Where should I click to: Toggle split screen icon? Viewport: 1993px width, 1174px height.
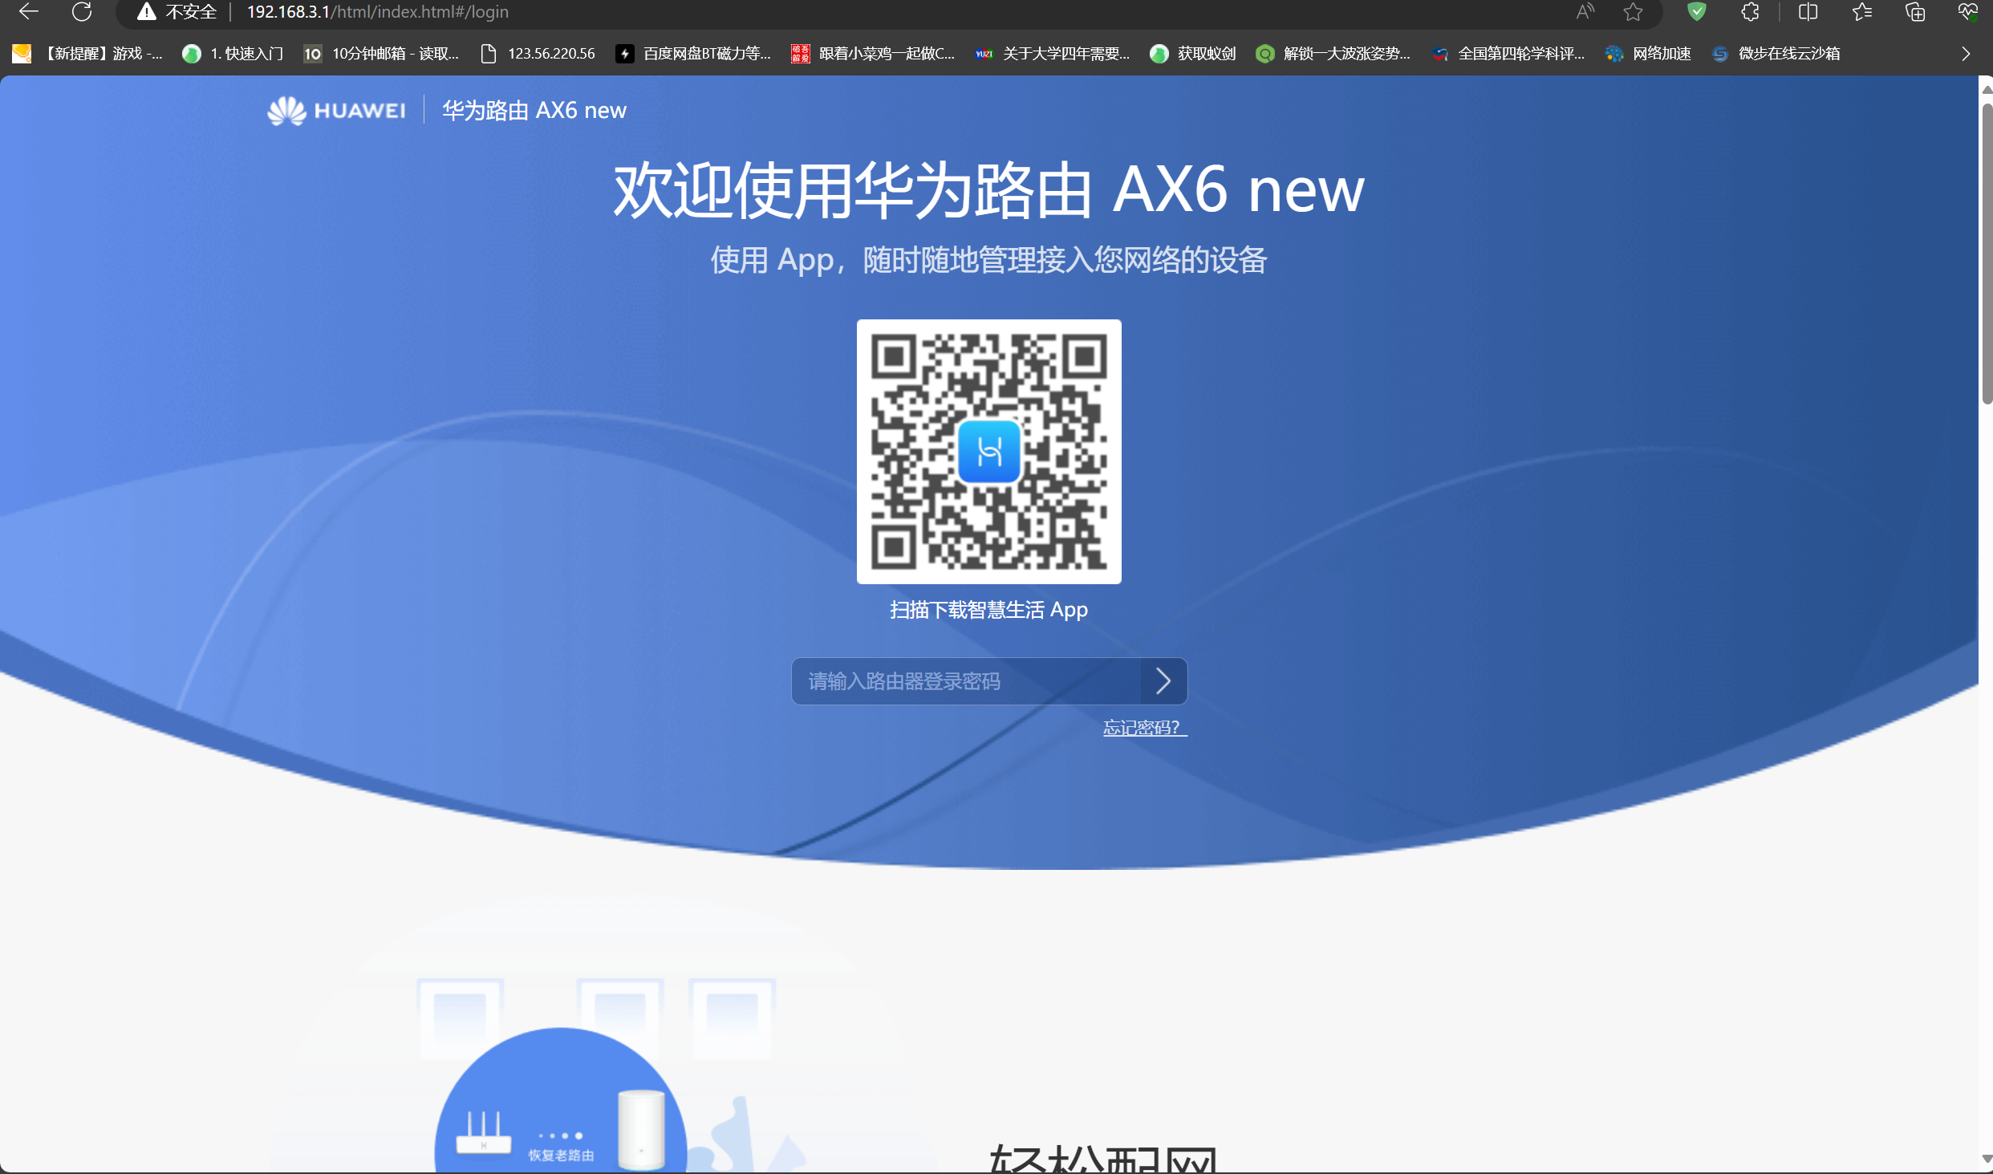[x=1808, y=12]
